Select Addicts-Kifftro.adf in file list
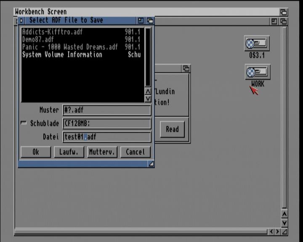The width and height of the screenshot is (303, 242). pyautogui.click(x=81, y=32)
